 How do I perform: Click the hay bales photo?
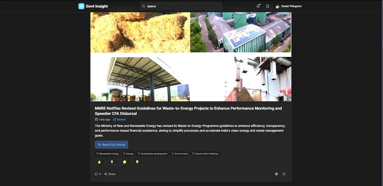pos(140,32)
